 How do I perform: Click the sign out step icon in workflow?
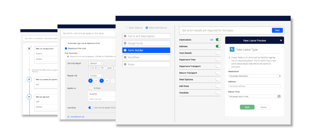(29, 97)
